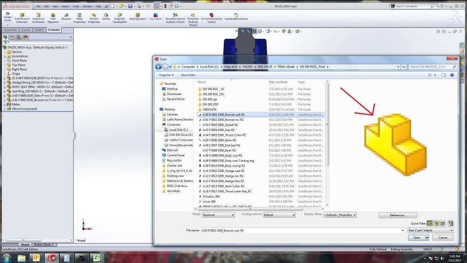Open the ConfigurationManager tab icon
467x263 pixels.
[19, 38]
